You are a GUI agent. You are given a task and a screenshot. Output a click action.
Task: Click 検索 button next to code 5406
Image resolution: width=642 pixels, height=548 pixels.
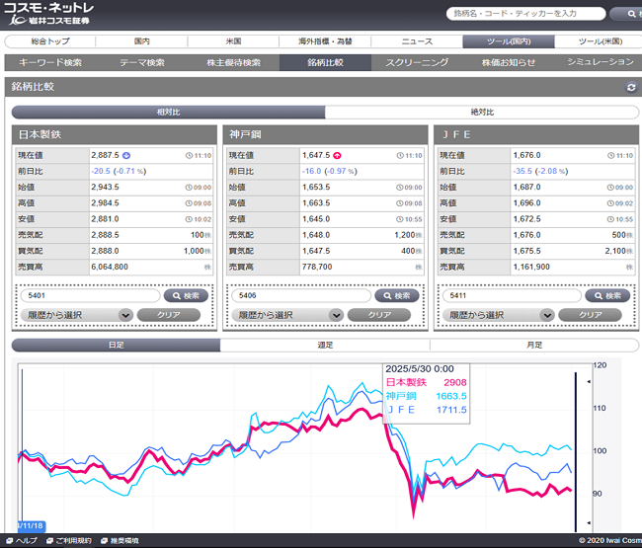coord(397,295)
